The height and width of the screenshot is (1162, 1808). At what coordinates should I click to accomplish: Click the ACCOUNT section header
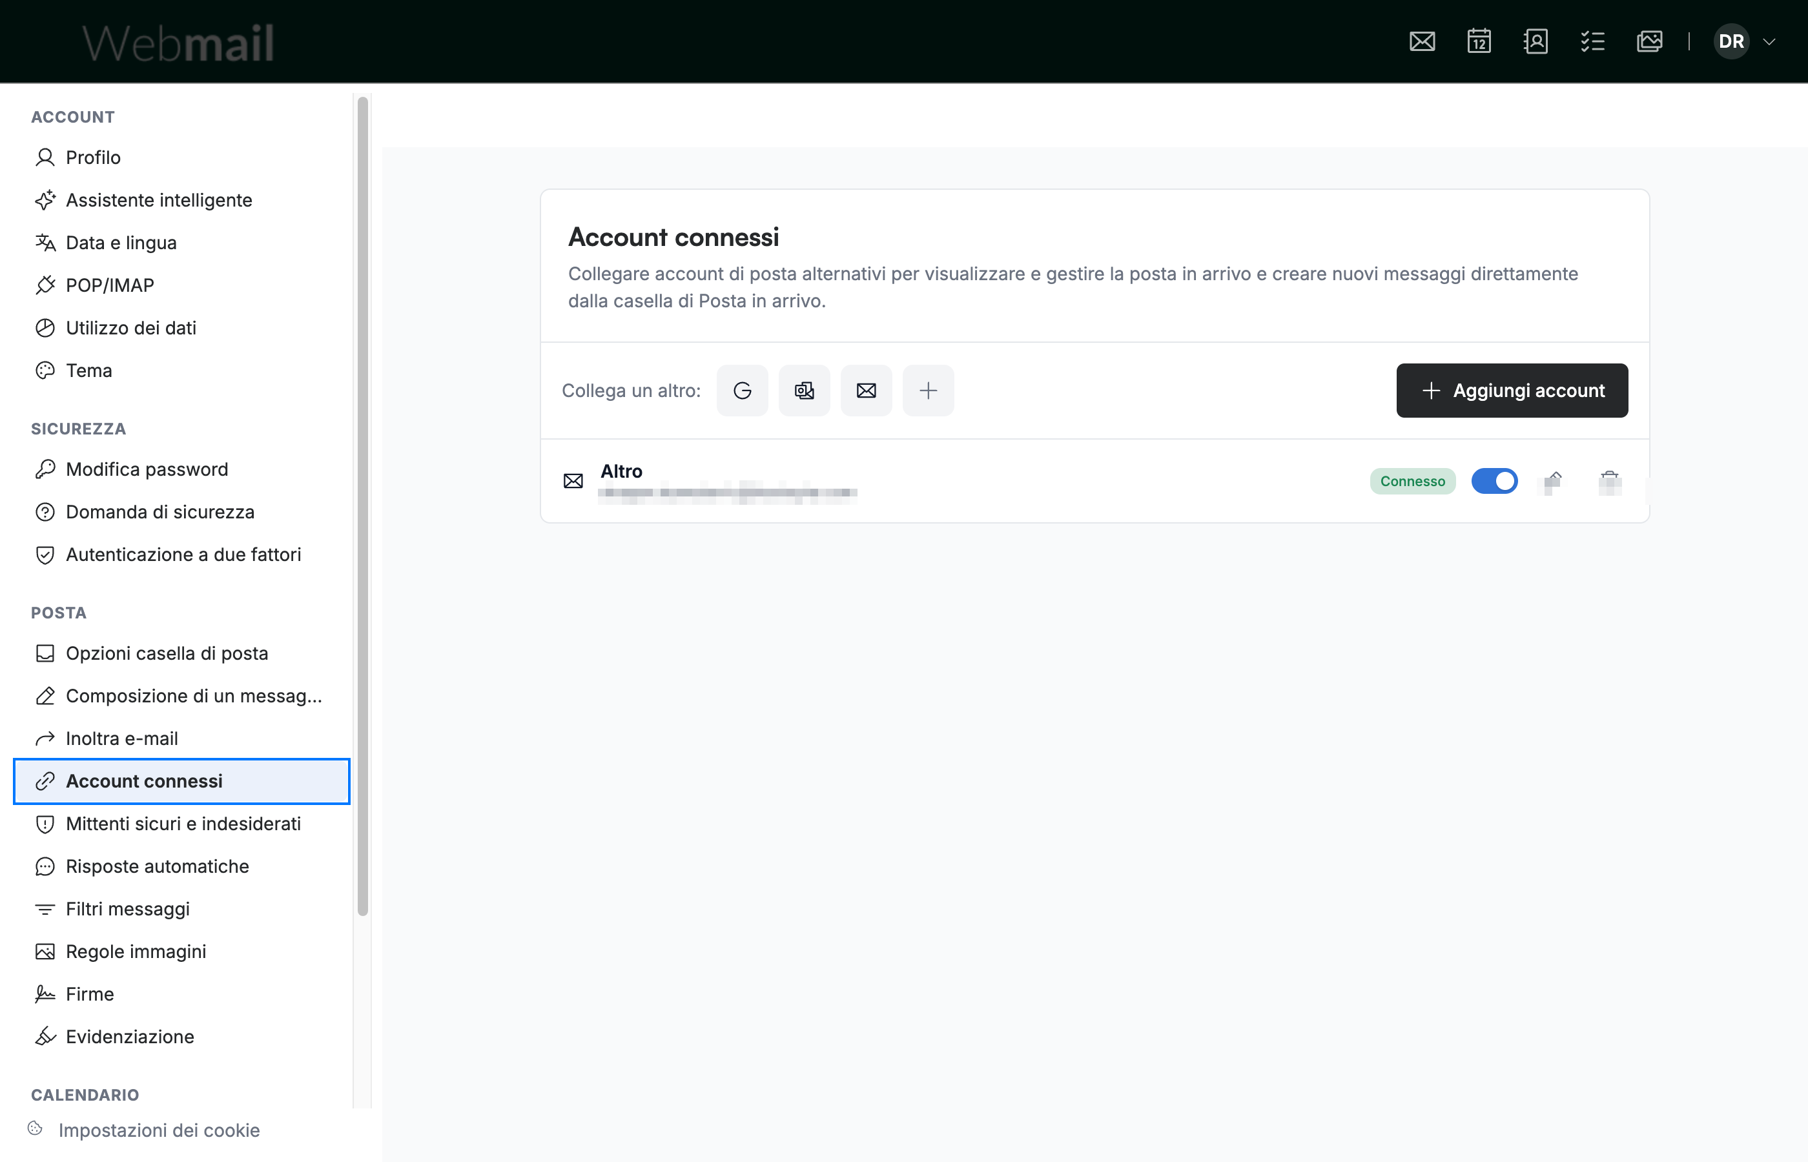coord(73,117)
